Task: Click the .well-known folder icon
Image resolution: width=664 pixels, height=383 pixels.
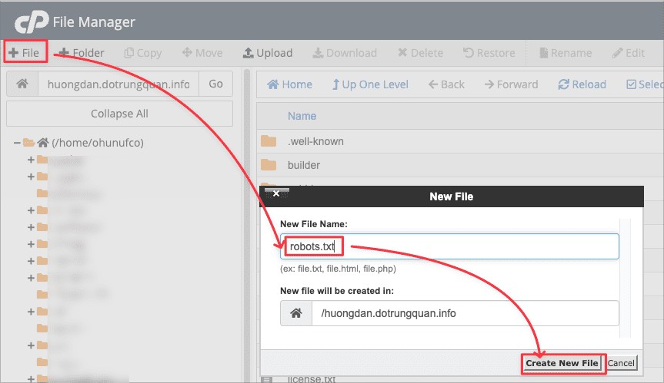Action: [269, 141]
